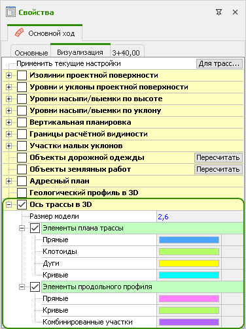The image size is (246, 329).
Task: Expand Изолинии проектной поверхности
Action: tap(9, 76)
